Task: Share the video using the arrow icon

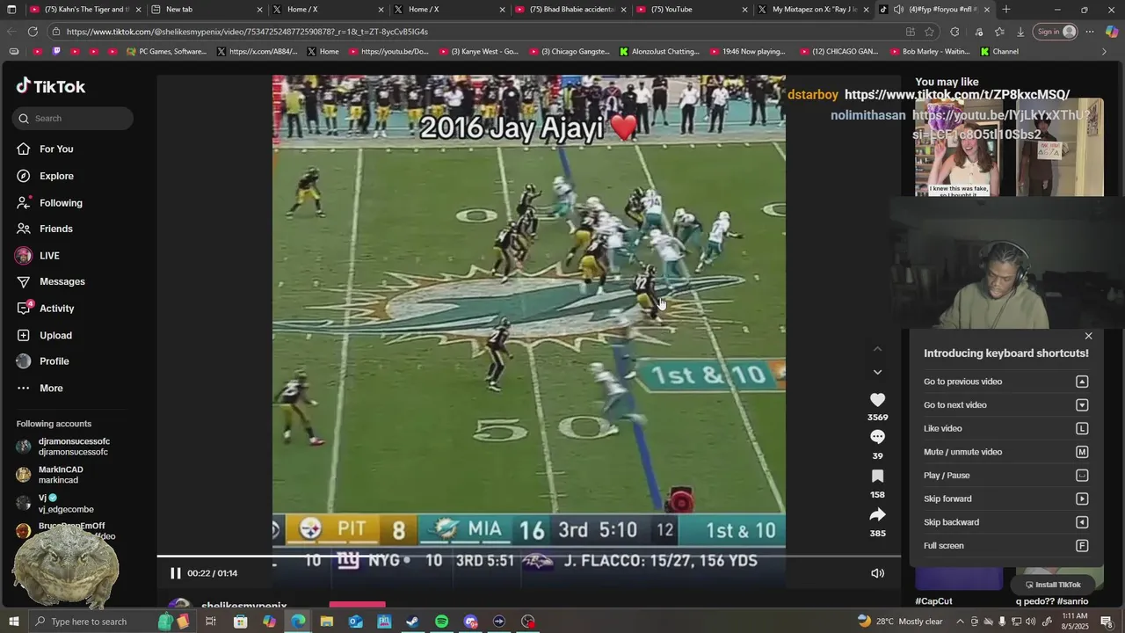Action: pyautogui.click(x=877, y=514)
